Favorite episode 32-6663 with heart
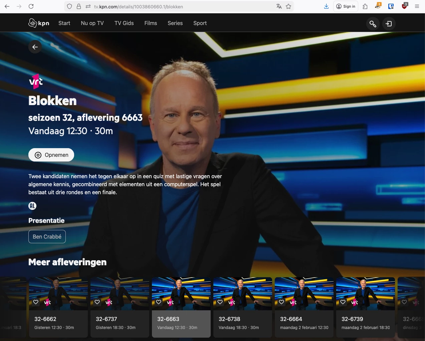This screenshot has width=425, height=341. point(159,302)
